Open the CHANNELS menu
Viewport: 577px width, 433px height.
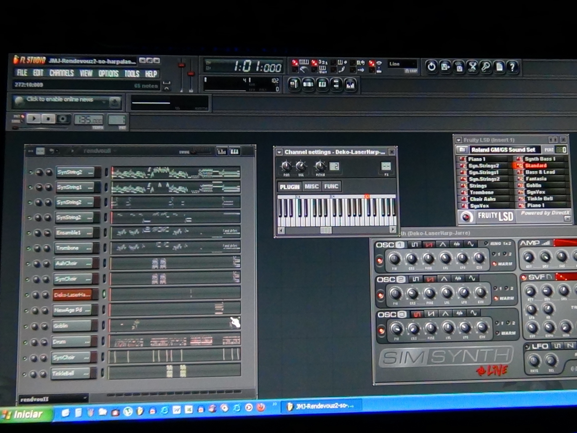click(x=61, y=73)
